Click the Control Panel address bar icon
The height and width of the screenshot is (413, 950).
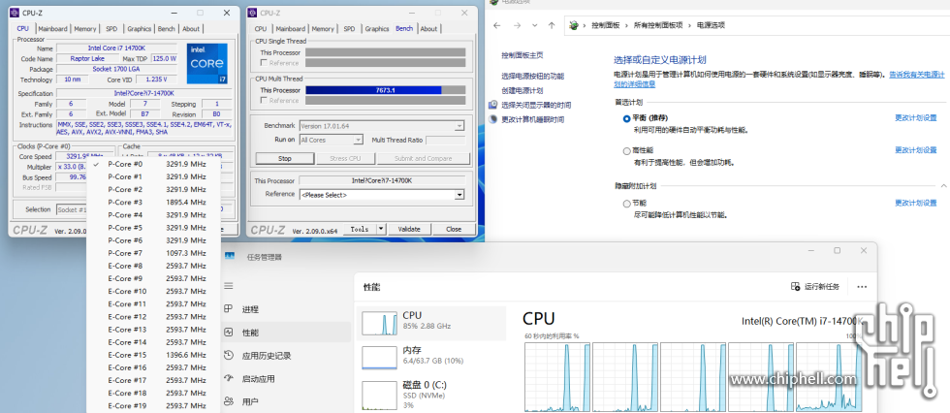(573, 25)
